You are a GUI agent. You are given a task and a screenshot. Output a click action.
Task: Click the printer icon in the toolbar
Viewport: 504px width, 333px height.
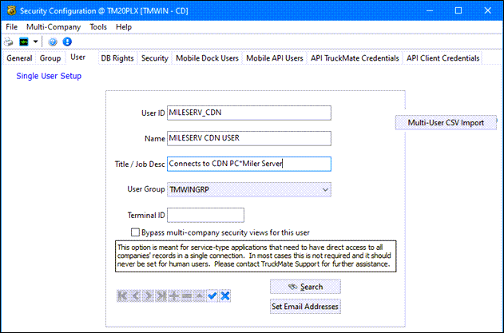9,42
